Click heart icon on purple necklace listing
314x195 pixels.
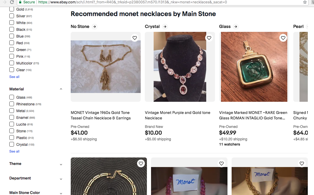(209, 38)
